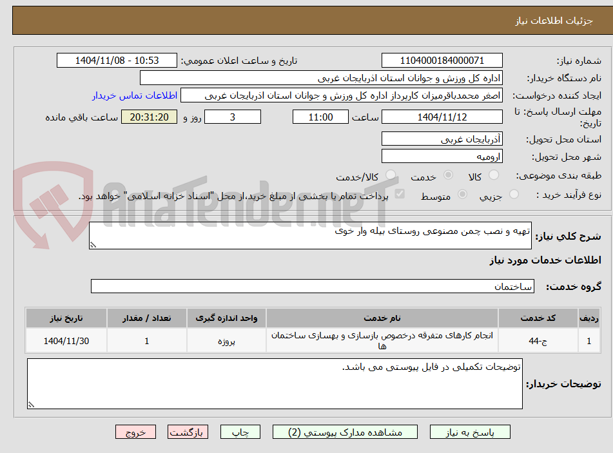The width and height of the screenshot is (613, 453).
Task: Select service row with code ج-44
Action: pos(313,341)
